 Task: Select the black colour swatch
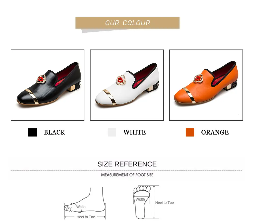point(33,132)
